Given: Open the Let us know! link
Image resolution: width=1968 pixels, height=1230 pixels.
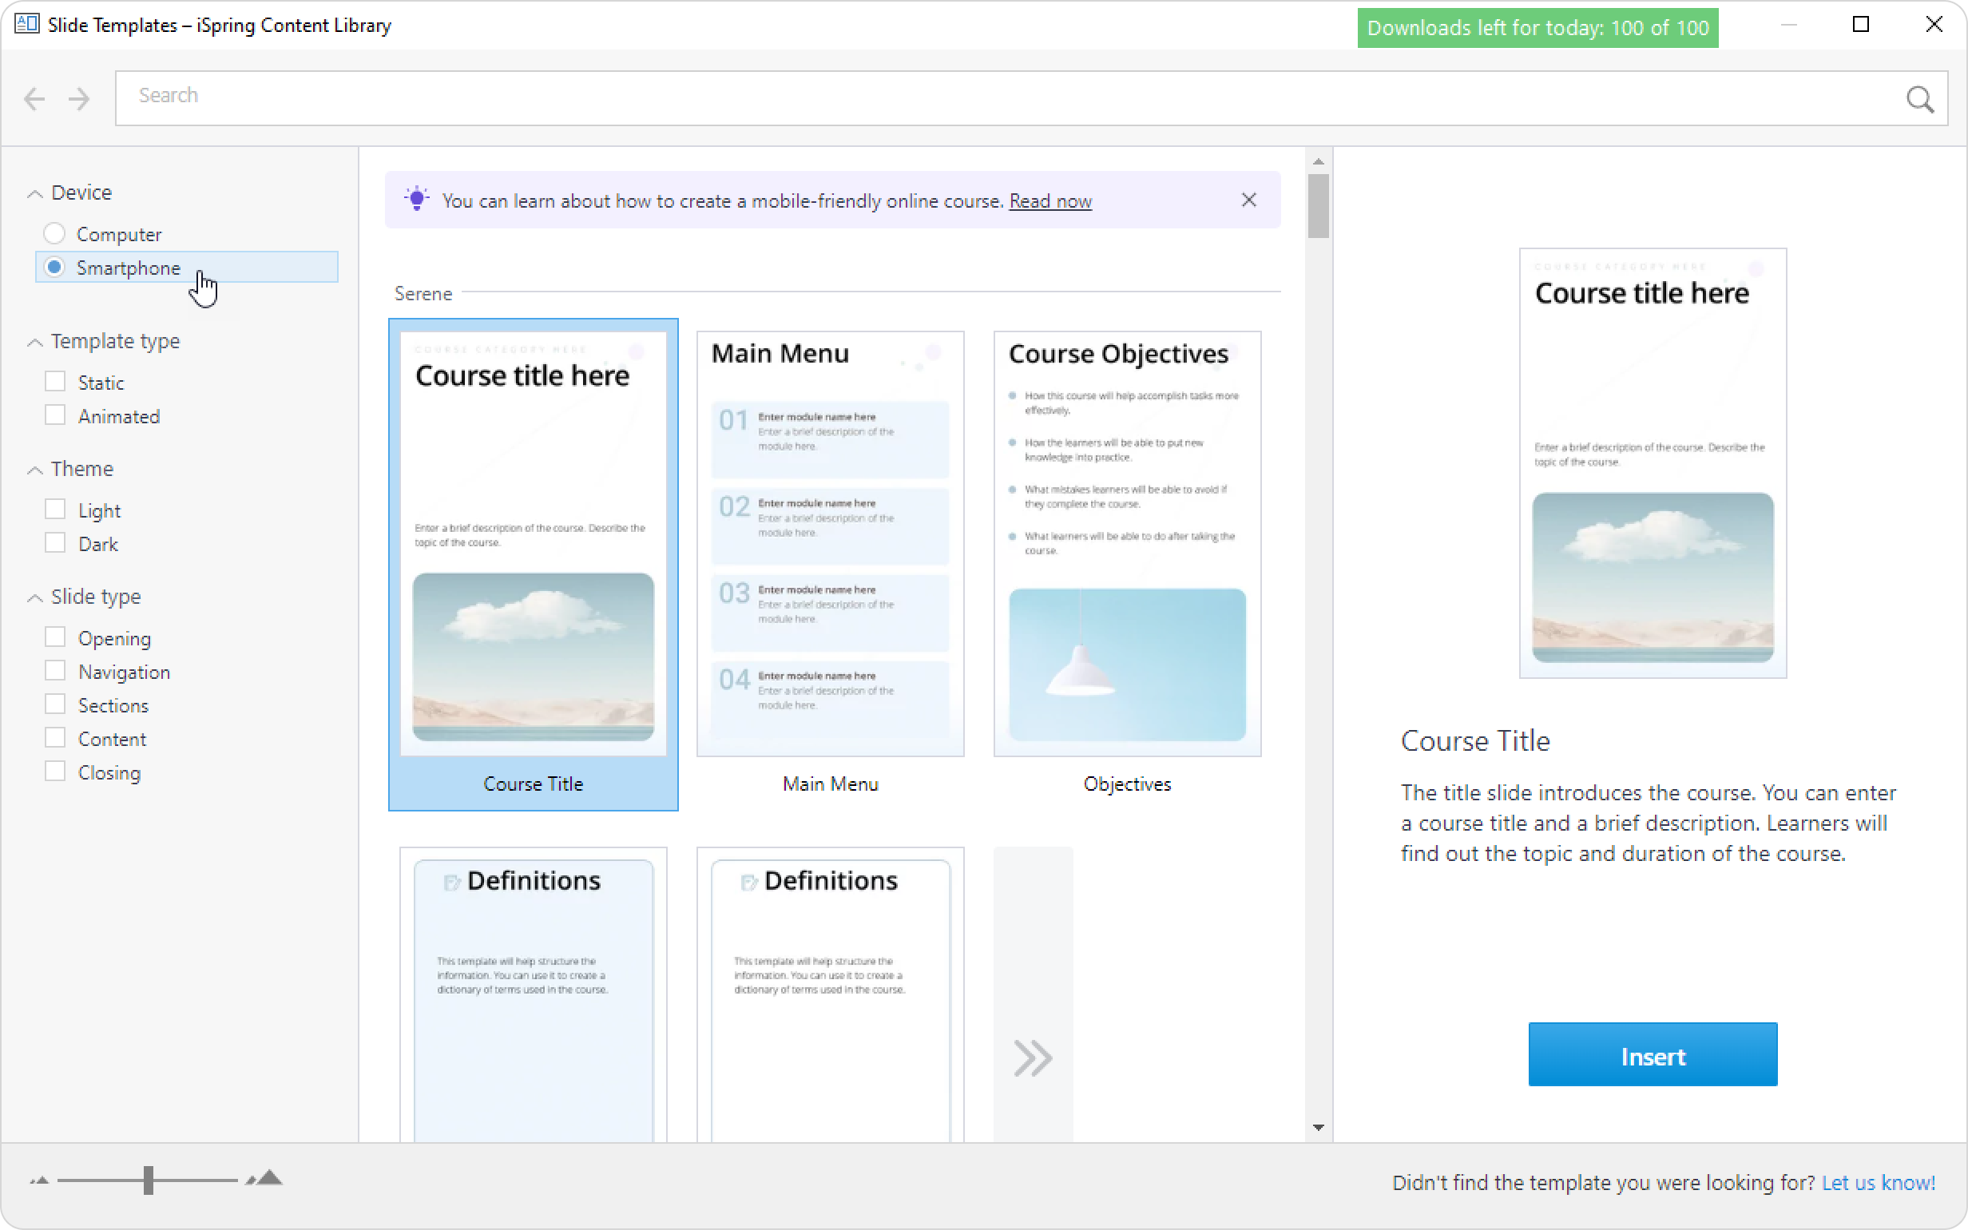Looking at the screenshot, I should tap(1878, 1183).
